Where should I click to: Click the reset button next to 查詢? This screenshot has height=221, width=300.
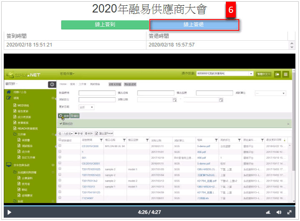pyautogui.click(x=75, y=116)
